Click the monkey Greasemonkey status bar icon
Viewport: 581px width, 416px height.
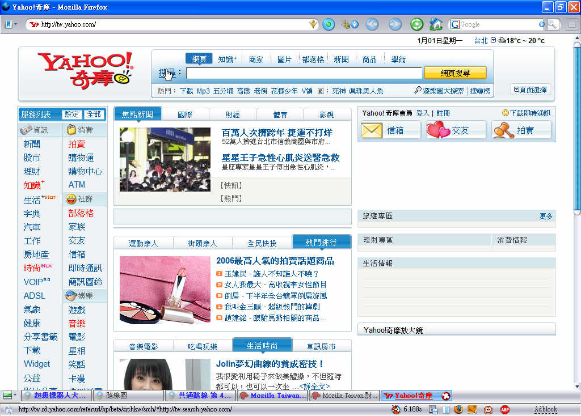point(489,409)
